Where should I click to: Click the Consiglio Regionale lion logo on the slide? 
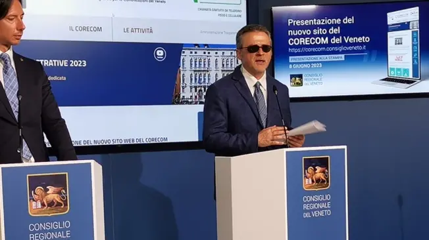296,80
